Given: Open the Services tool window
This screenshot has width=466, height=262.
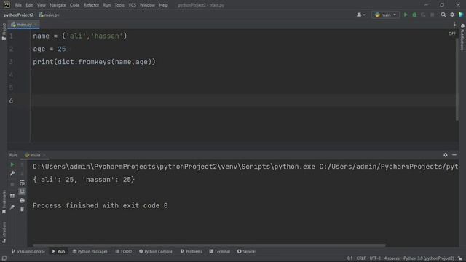Looking at the screenshot, I should coord(247,251).
